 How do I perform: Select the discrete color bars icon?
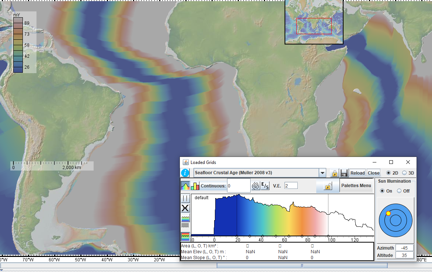[x=195, y=186]
